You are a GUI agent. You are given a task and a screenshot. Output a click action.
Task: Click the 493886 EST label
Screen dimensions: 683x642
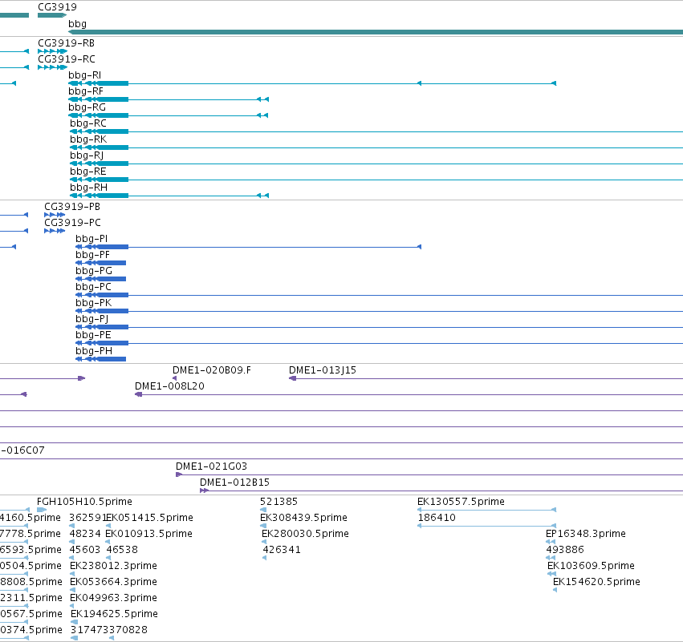(x=565, y=550)
